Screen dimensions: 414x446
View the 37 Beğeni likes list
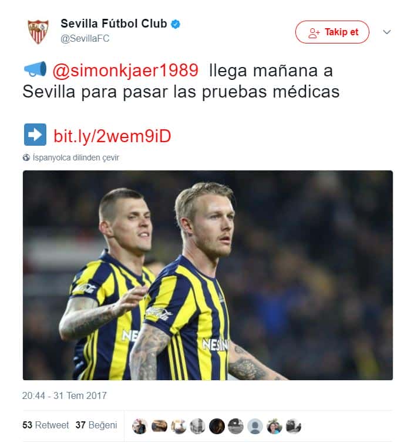96,425
